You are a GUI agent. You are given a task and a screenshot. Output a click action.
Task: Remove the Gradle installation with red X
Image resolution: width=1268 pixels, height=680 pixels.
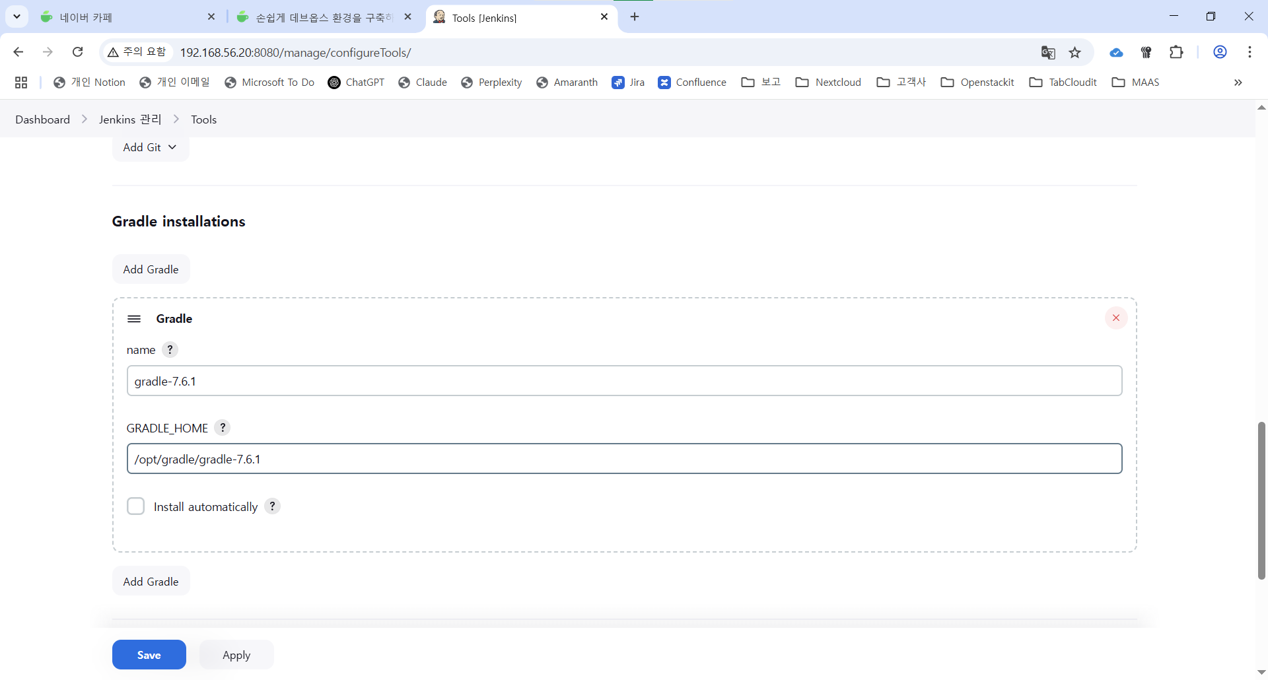[x=1116, y=318]
